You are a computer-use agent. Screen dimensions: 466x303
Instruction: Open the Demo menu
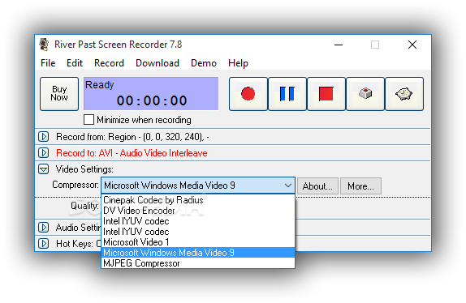click(x=204, y=63)
